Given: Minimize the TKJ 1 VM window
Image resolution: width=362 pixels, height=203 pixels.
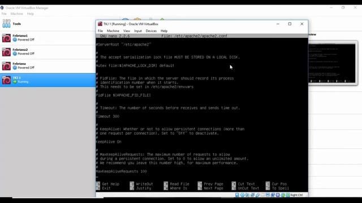Looking at the screenshot, I should (278, 24).
